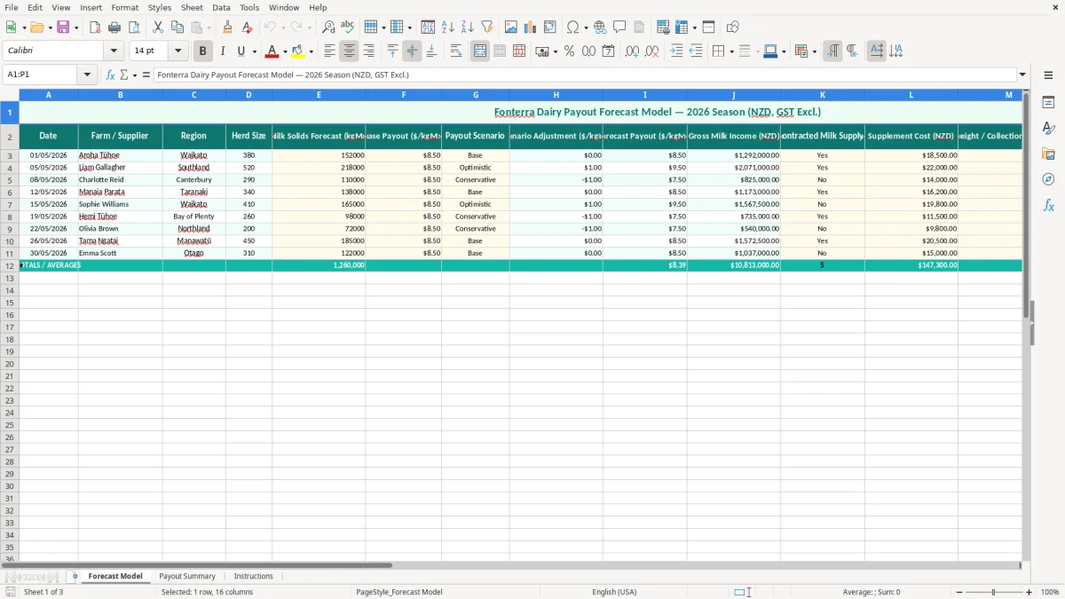This screenshot has height=599, width=1065.
Task: Click Export as PDF icon
Action: coord(95,28)
